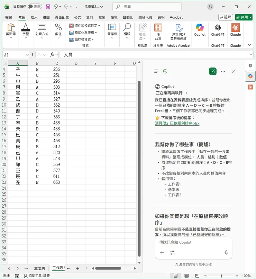Add a new sheet with plus button

pos(77,268)
